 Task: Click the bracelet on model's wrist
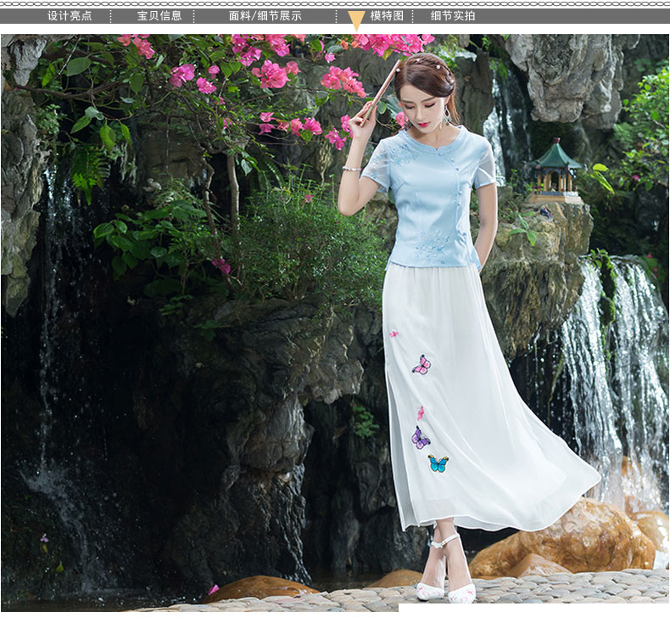pos(352,168)
